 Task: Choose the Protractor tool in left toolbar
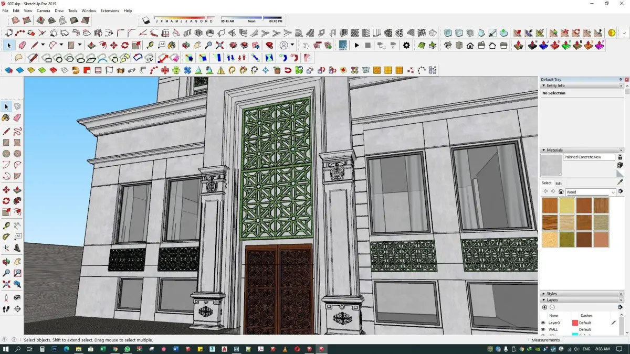(x=6, y=237)
